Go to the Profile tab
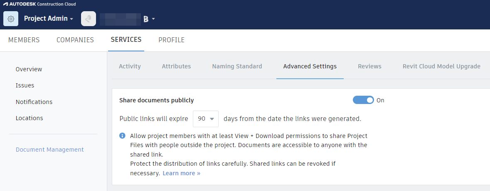The image size is (490, 191). [x=171, y=40]
